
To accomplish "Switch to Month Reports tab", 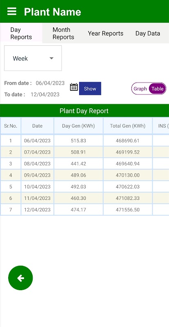I will click(x=63, y=34).
